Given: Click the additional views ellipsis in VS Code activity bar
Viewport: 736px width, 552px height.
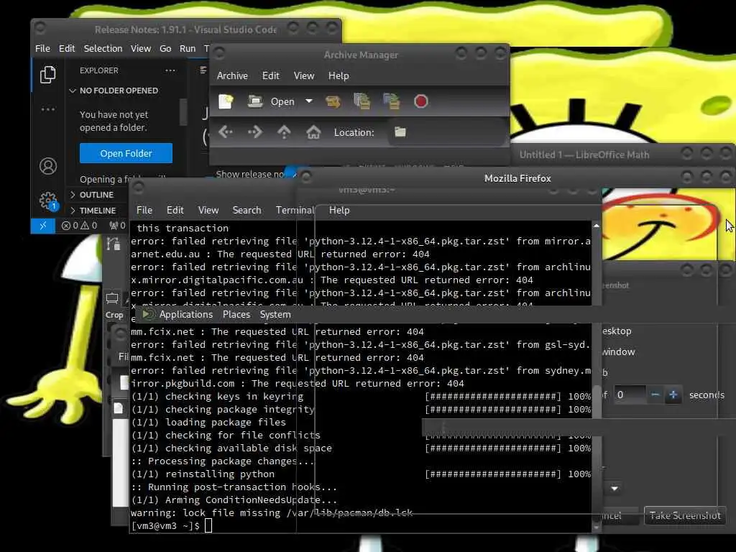Looking at the screenshot, I should point(48,109).
